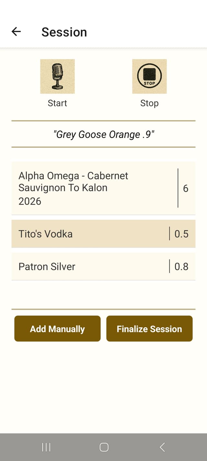Viewport: 207px width, 461px height.
Task: Tap the quantity 6 for Alpha Omega
Action: tap(186, 188)
